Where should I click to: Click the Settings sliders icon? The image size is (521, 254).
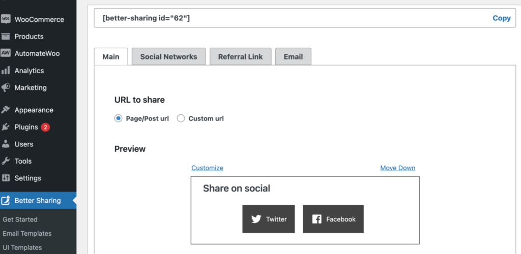click(6, 178)
